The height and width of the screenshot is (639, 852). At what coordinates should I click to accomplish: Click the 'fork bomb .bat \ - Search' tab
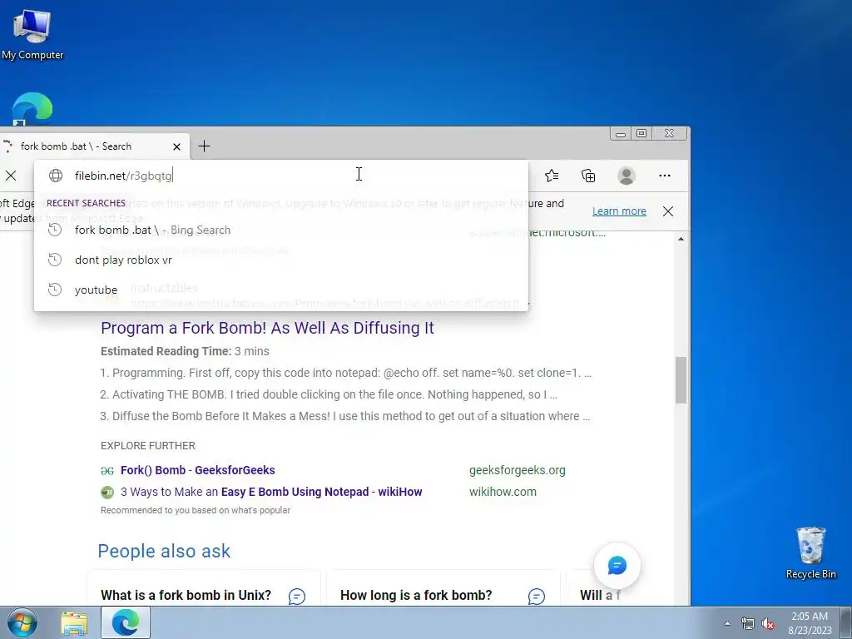click(95, 146)
